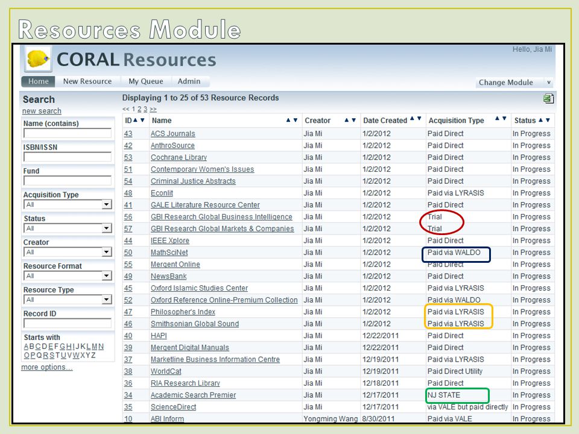
Task: Sort Date Created descending arrow
Action: pos(419,119)
